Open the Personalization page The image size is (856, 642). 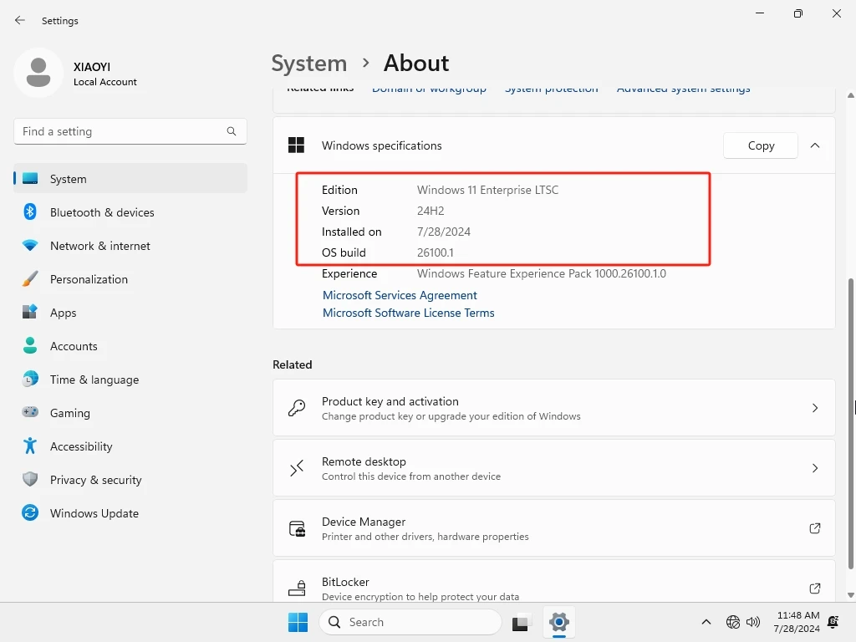pyautogui.click(x=130, y=279)
